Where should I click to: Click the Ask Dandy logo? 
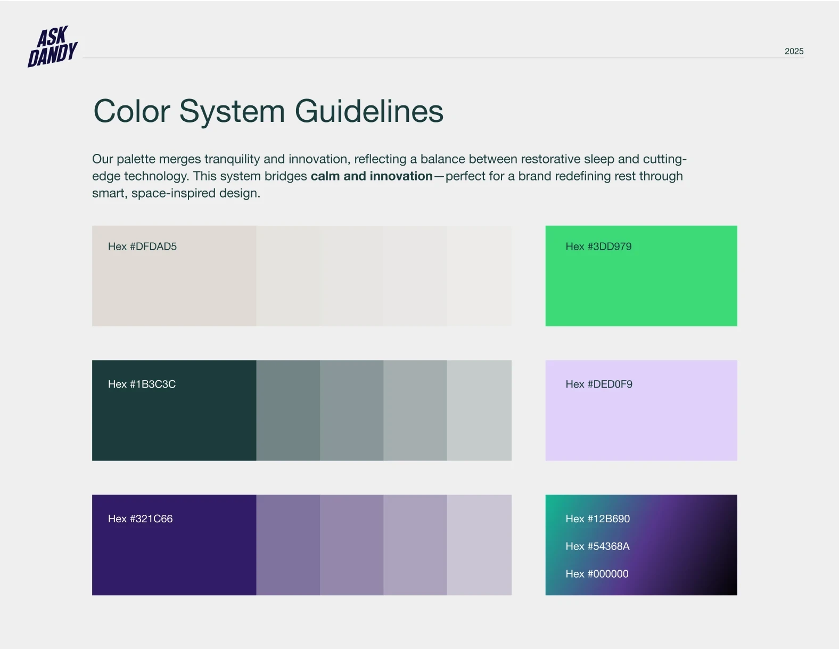[x=53, y=47]
